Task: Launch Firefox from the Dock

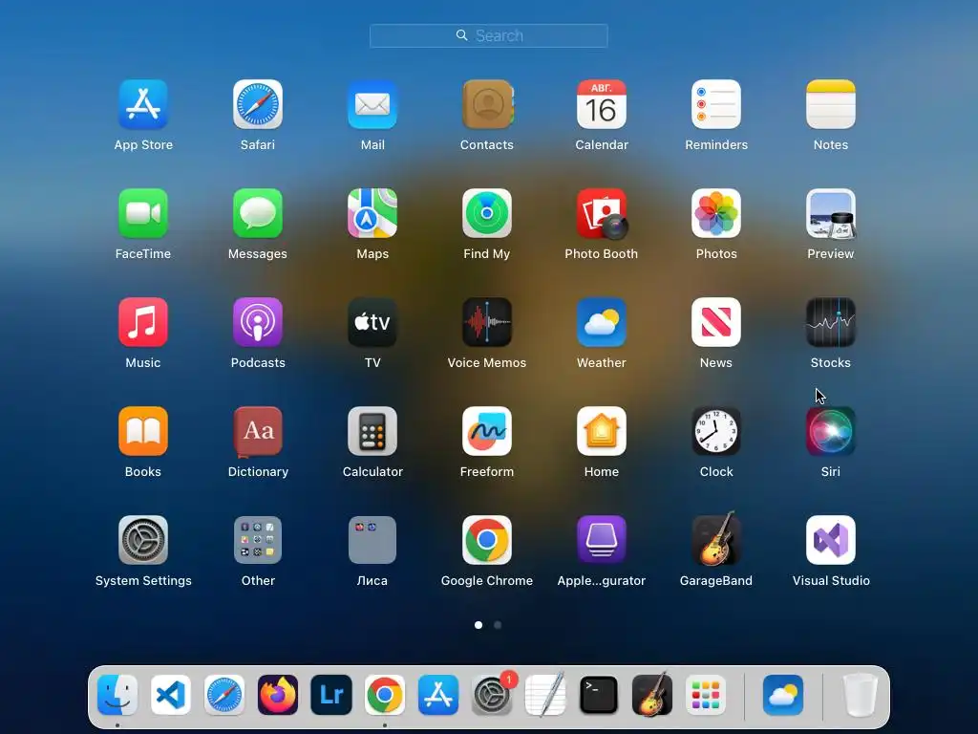Action: point(278,695)
